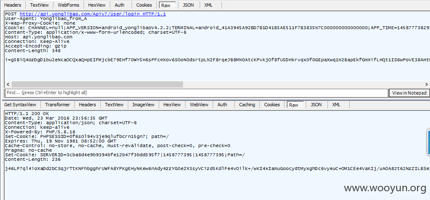Image resolution: width=430 pixels, height=200 pixels.
Task: Open the response Auth tab
Action: click(222, 105)
